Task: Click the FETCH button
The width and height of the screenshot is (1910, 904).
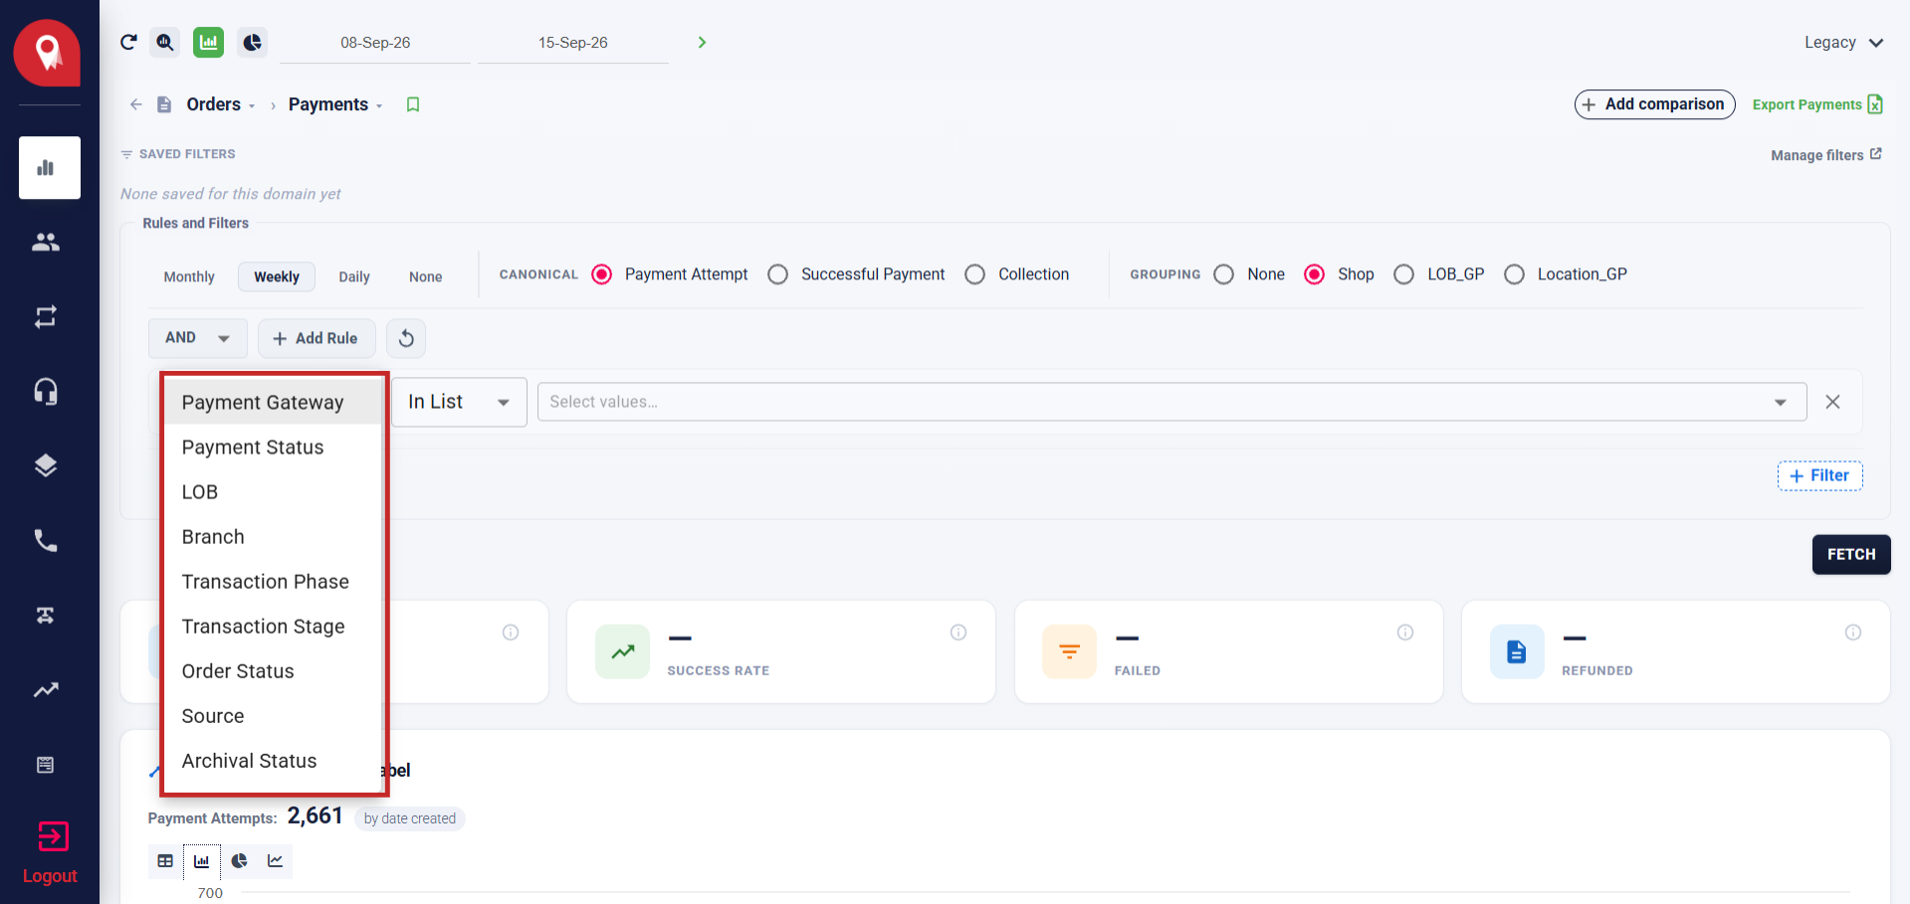Action: click(1851, 554)
